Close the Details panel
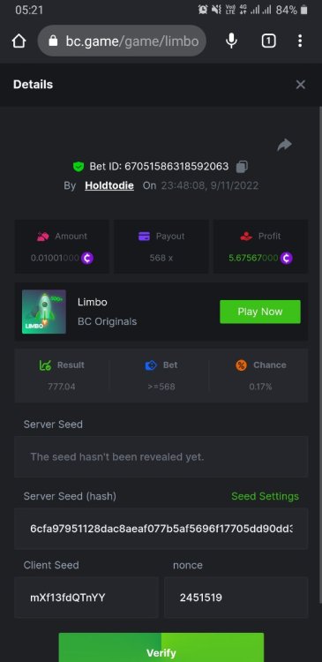Screen dimensions: 322x662 [x=301, y=85]
